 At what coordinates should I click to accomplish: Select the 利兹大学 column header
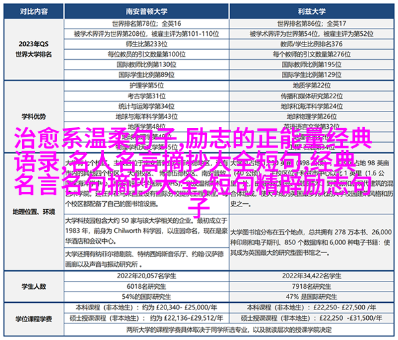[312, 11]
